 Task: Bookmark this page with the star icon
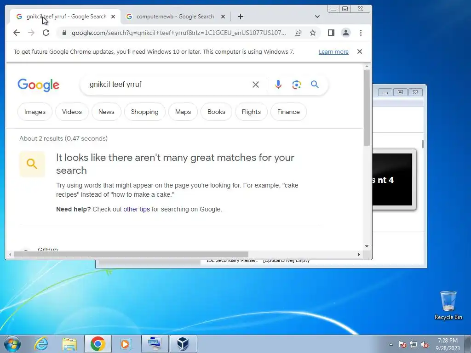click(x=313, y=33)
